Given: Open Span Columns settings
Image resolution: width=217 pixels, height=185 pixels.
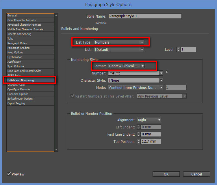Looking at the screenshot, I should pyautogui.click(x=30, y=66).
